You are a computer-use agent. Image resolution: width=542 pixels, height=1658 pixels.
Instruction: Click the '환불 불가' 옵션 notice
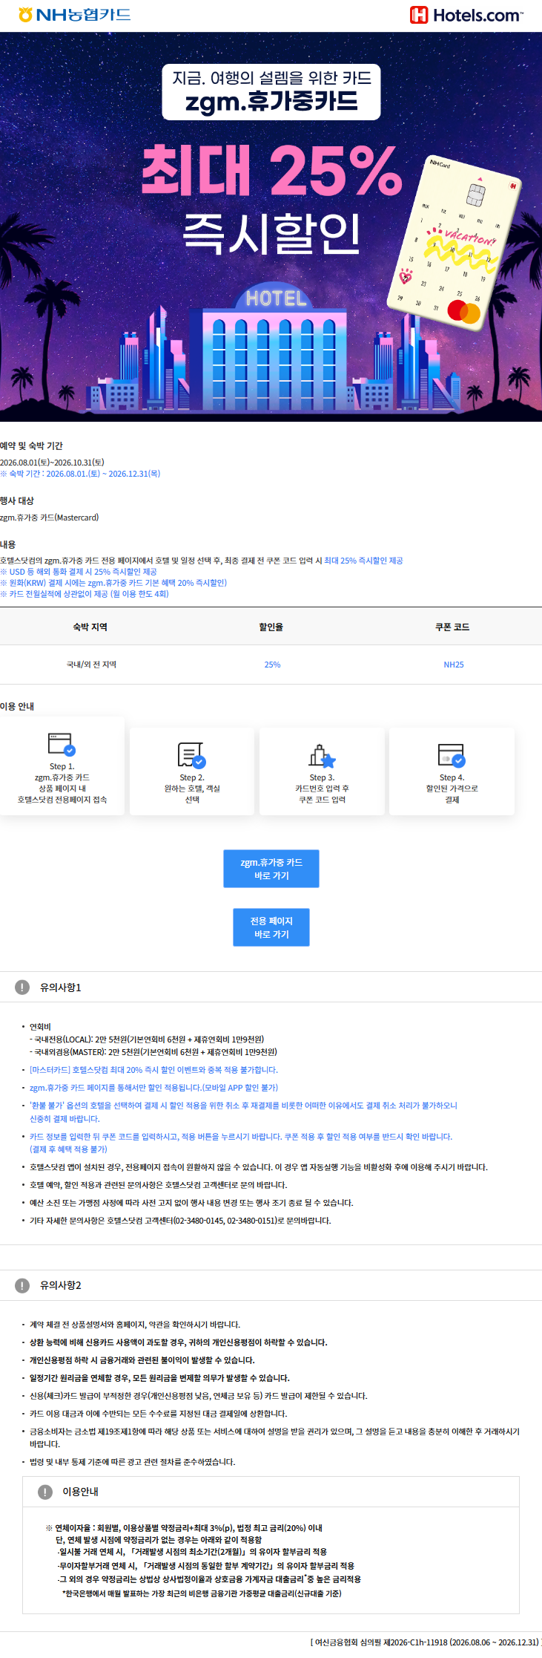(243, 1112)
